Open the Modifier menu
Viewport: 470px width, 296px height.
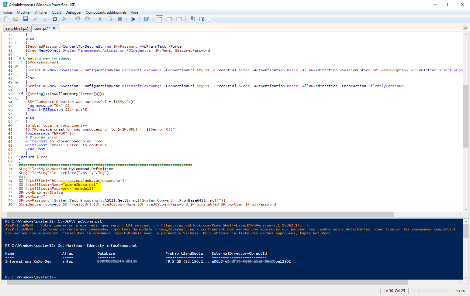click(24, 12)
